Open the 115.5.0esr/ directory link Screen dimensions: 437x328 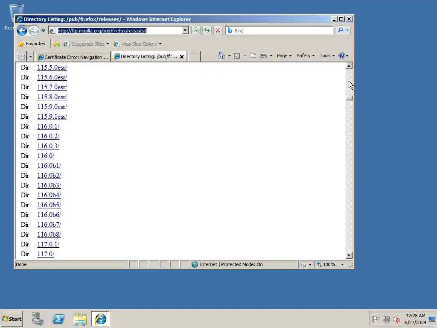[x=52, y=67]
